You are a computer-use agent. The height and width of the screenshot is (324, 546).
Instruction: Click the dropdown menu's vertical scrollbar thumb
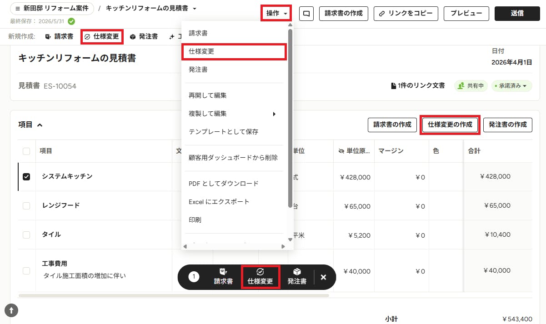click(291, 118)
